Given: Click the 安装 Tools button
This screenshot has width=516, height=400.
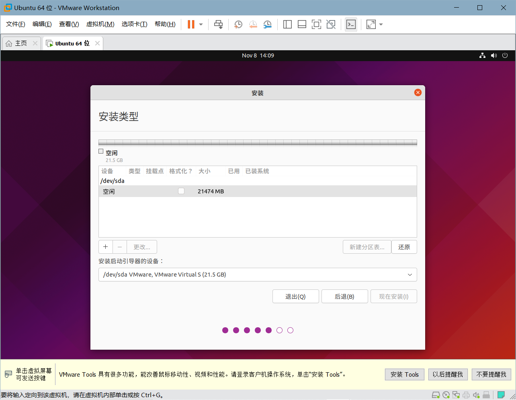Looking at the screenshot, I should point(404,374).
